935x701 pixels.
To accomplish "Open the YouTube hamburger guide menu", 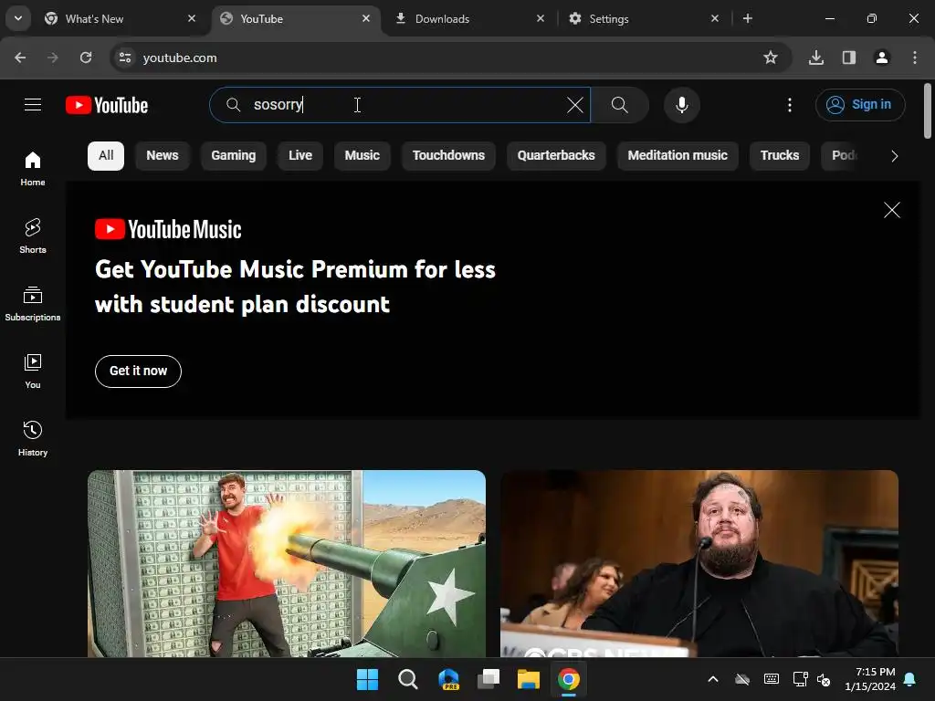I will (x=33, y=105).
